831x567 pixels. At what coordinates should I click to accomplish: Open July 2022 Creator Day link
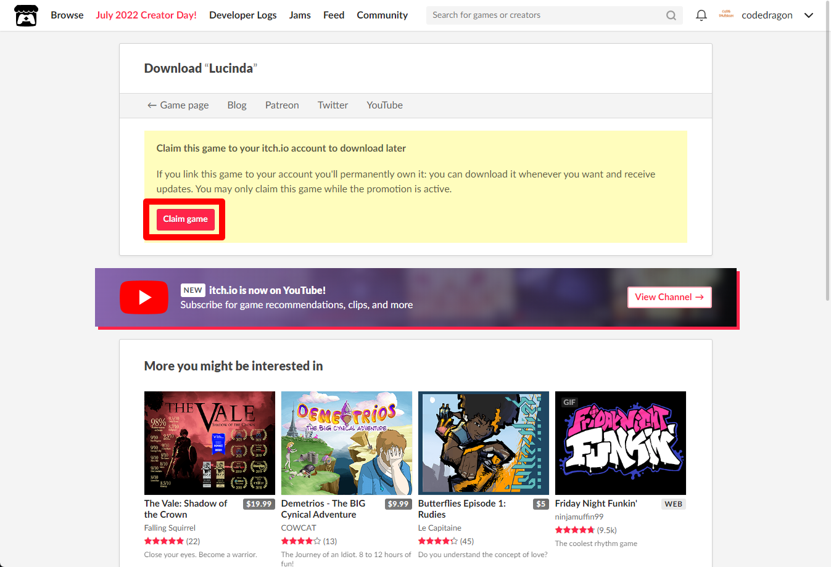point(146,15)
